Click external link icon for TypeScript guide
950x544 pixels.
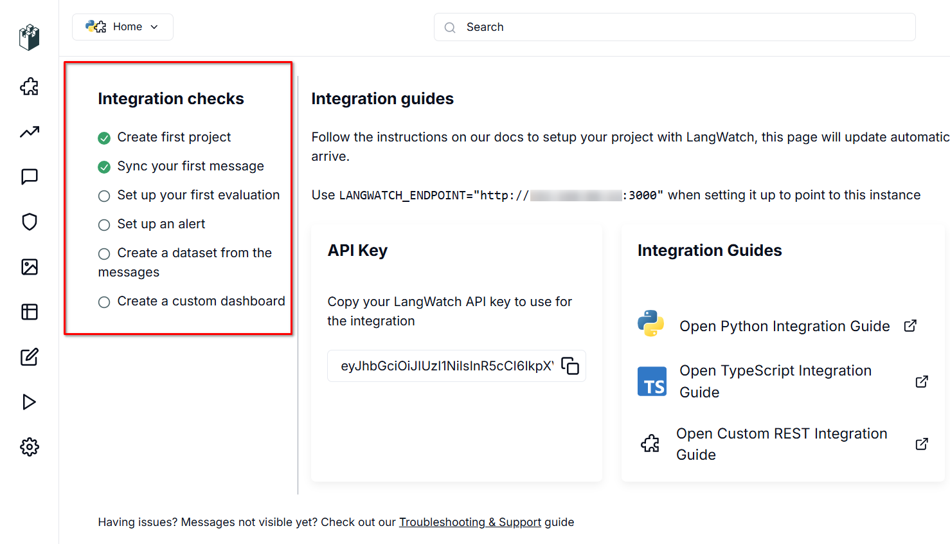[922, 381]
